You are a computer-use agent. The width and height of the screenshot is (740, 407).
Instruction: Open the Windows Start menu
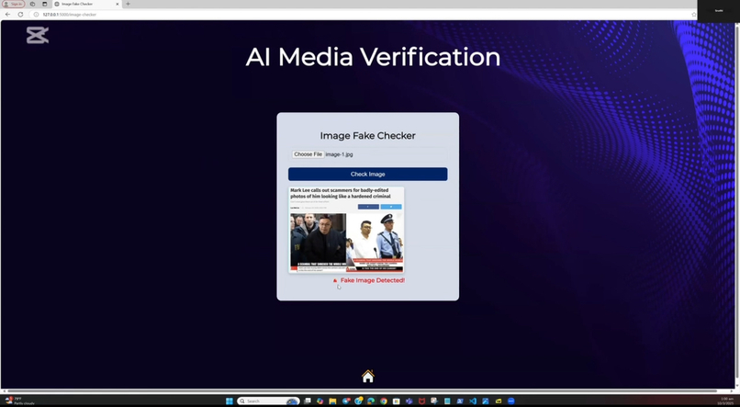(x=230, y=401)
